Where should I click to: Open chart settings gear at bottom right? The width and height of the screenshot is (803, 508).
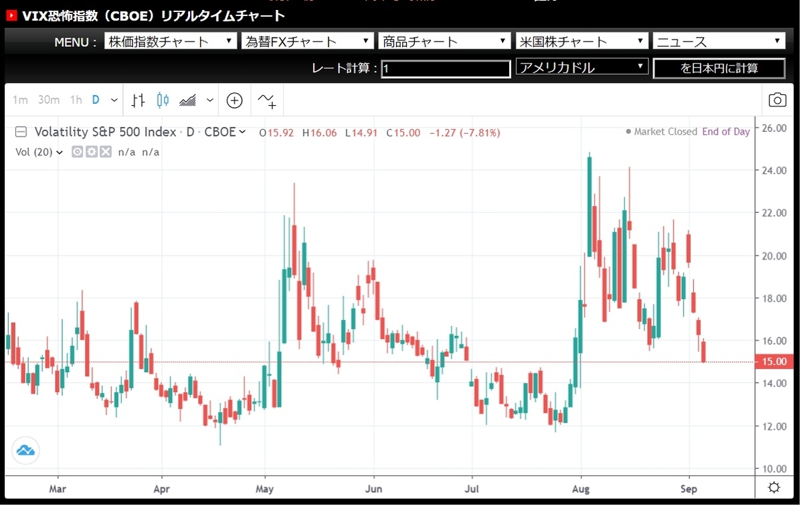[x=774, y=487]
